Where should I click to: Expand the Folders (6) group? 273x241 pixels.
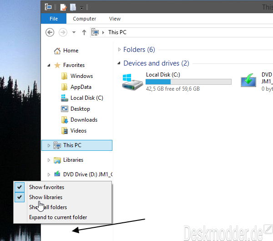point(119,50)
